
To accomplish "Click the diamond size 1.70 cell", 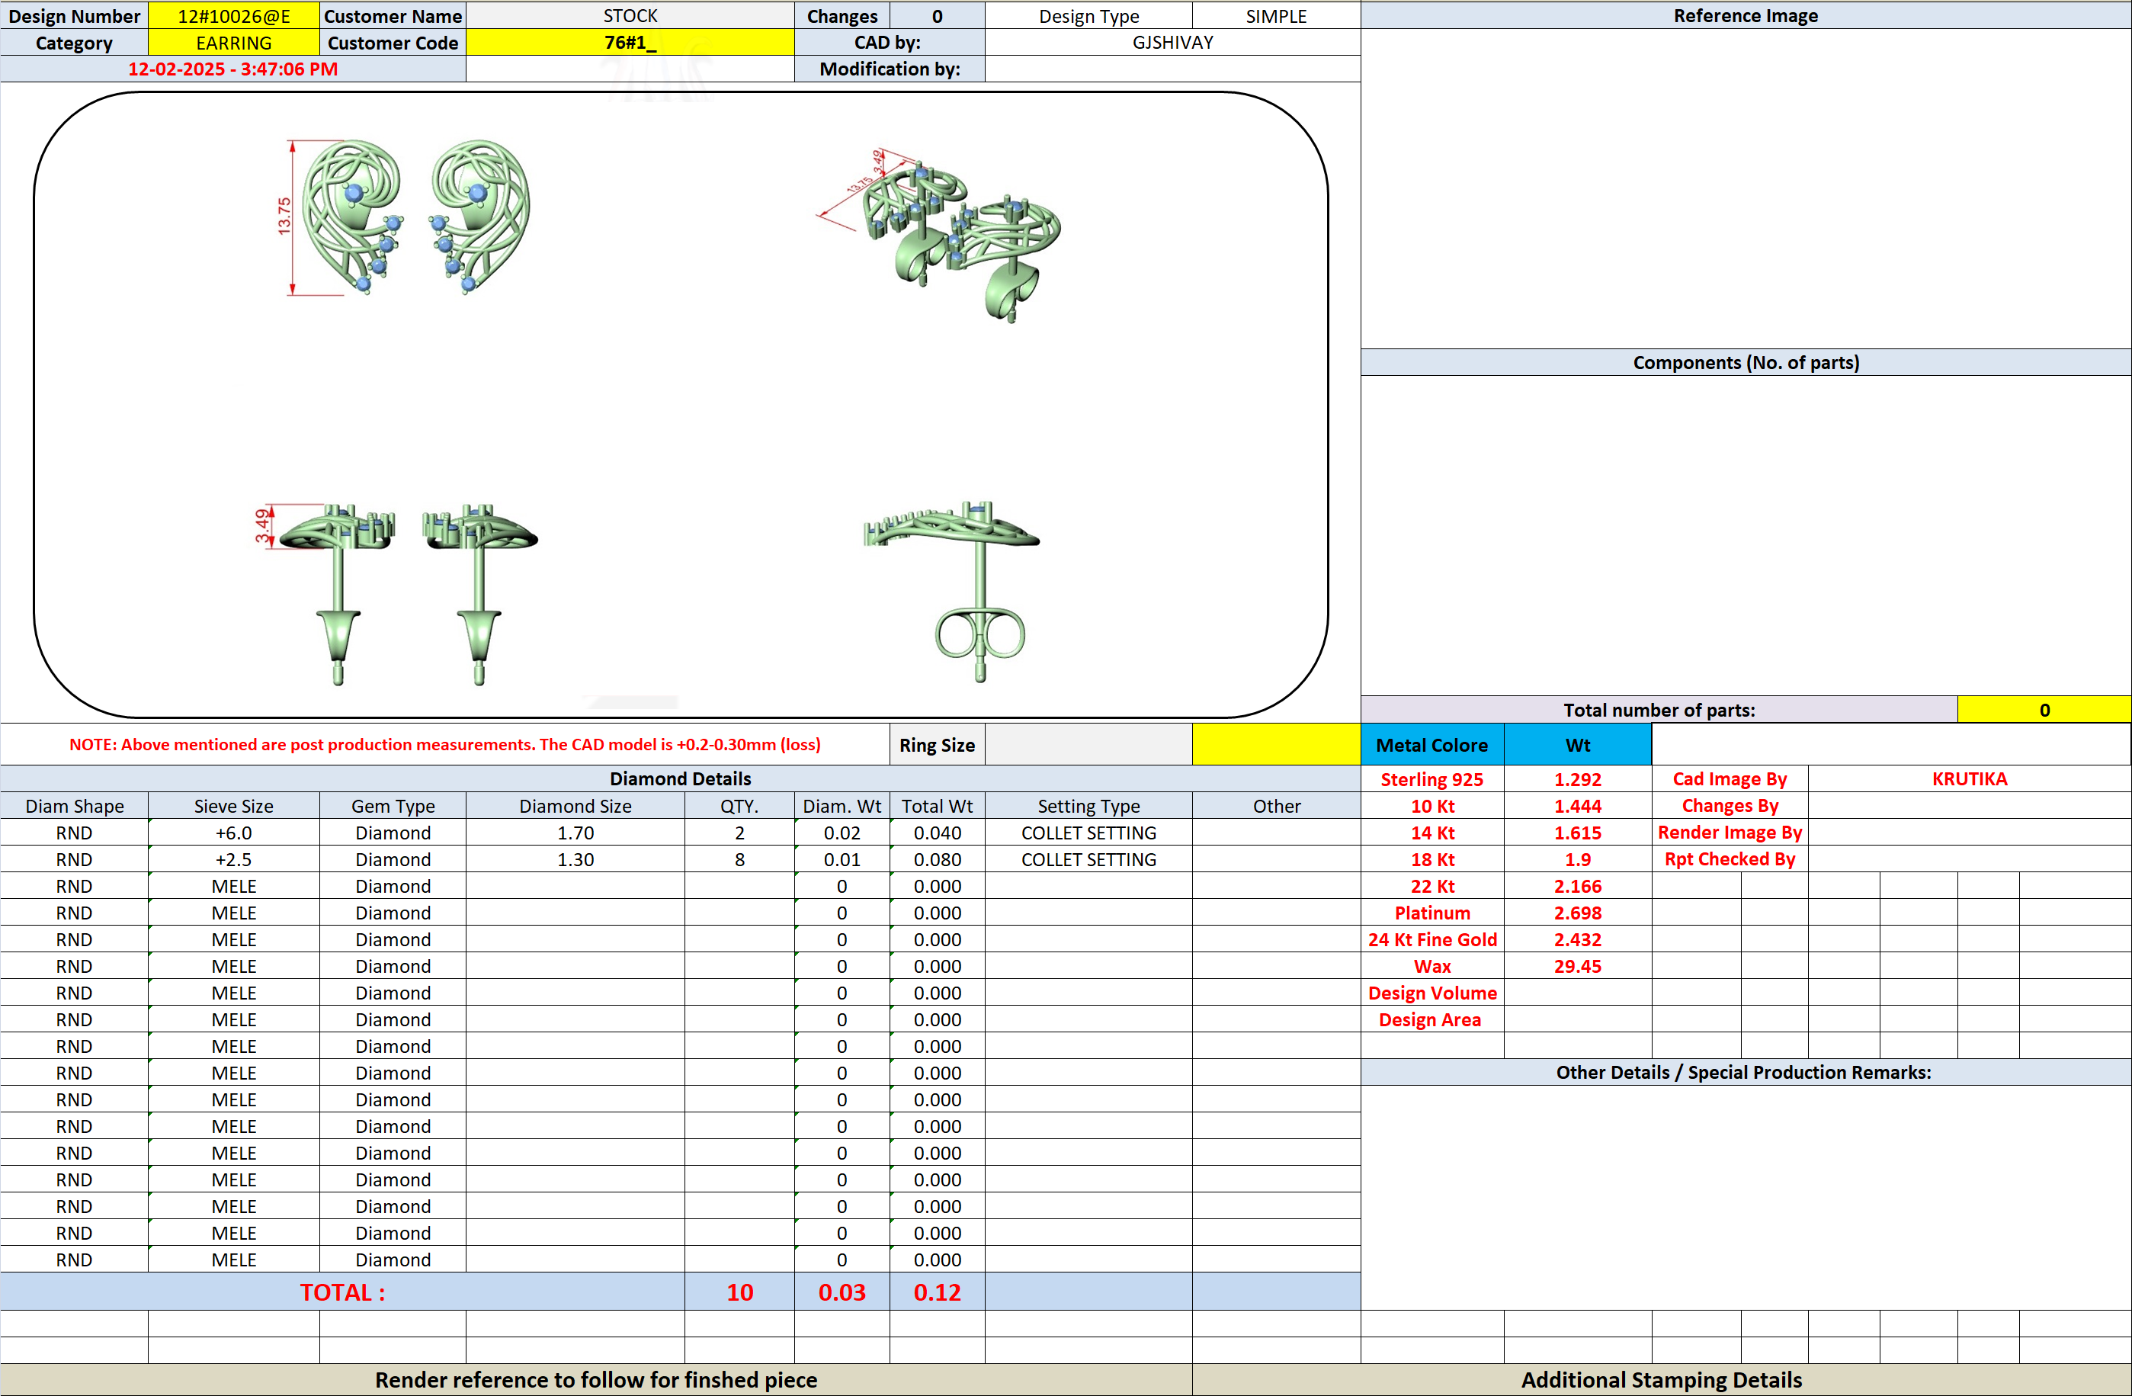I will tap(575, 833).
